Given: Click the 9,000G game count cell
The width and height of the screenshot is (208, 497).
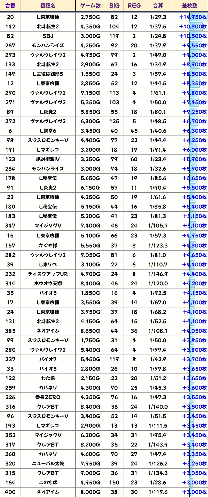Looking at the screenshot, I should coord(90,473).
